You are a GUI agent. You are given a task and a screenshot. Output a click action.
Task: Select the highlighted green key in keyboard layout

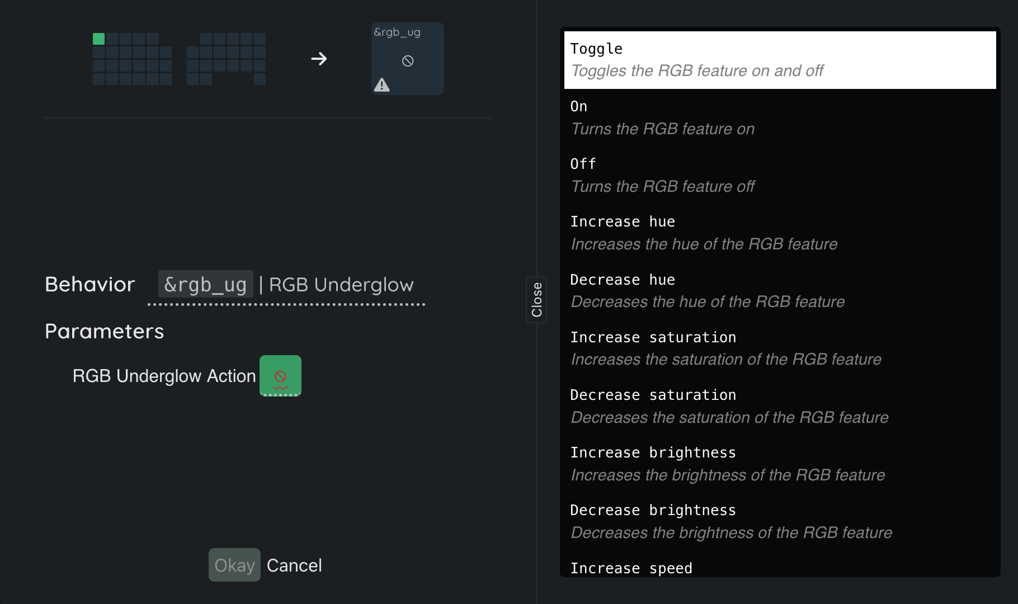[99, 39]
